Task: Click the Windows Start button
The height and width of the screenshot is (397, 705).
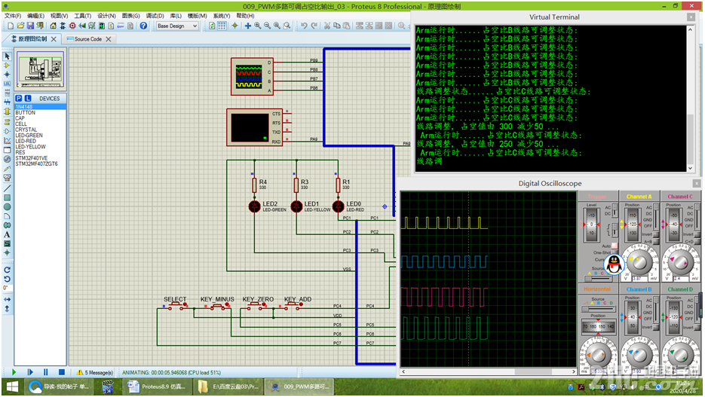Action: pyautogui.click(x=12, y=386)
